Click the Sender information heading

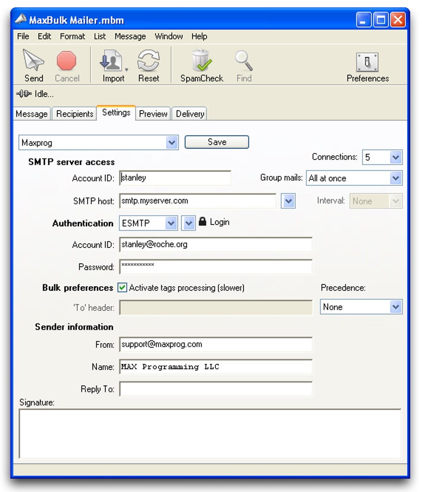click(x=74, y=327)
